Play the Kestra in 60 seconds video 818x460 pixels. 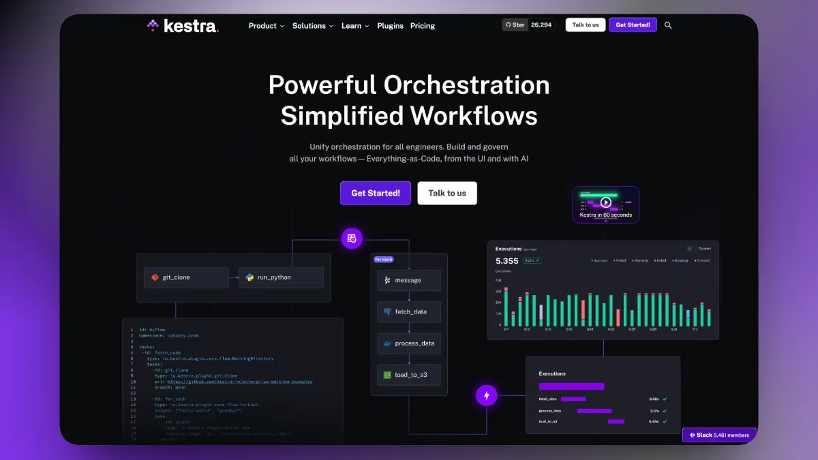(x=606, y=202)
